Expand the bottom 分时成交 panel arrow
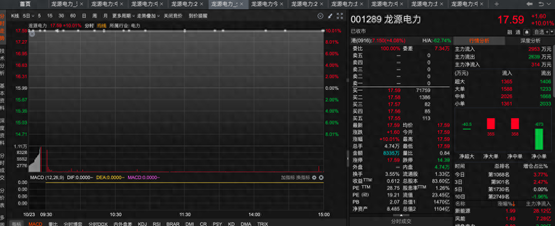This screenshot has width=555, height=226. 401,215
